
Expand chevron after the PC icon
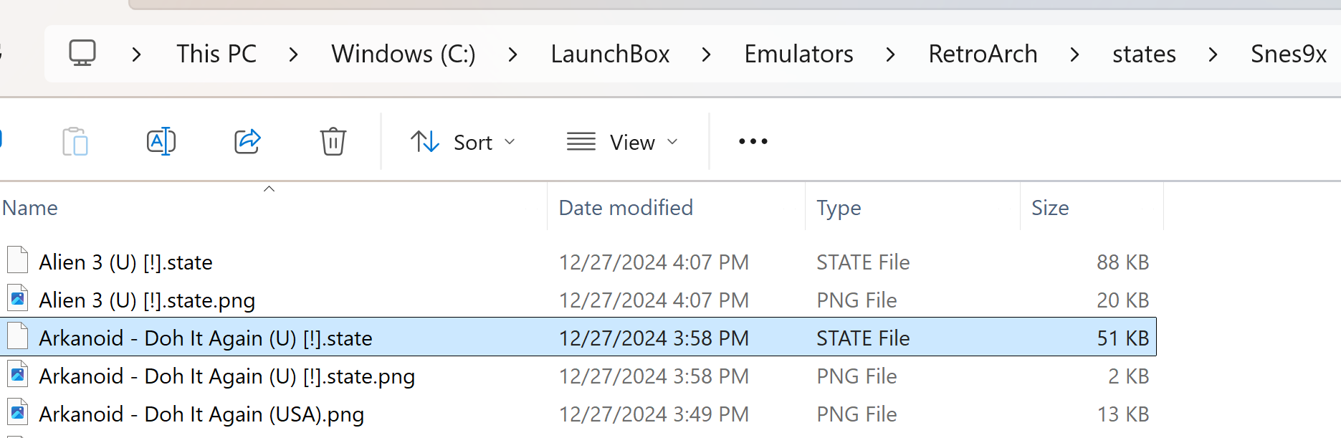136,54
